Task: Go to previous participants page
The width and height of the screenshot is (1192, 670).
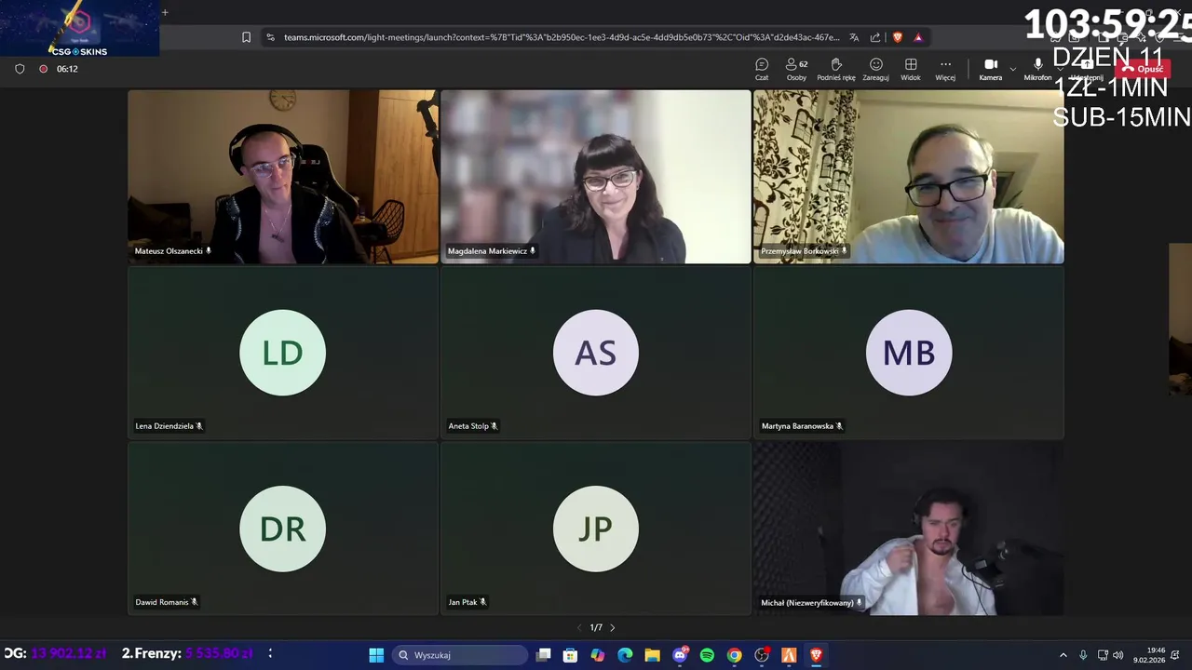Action: (579, 628)
